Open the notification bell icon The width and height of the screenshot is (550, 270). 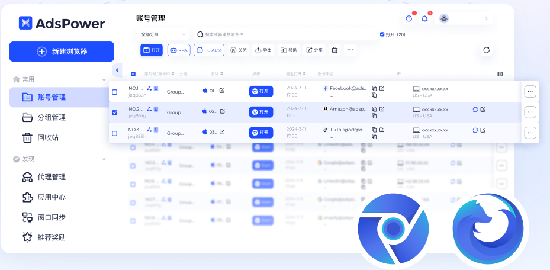tap(424, 18)
